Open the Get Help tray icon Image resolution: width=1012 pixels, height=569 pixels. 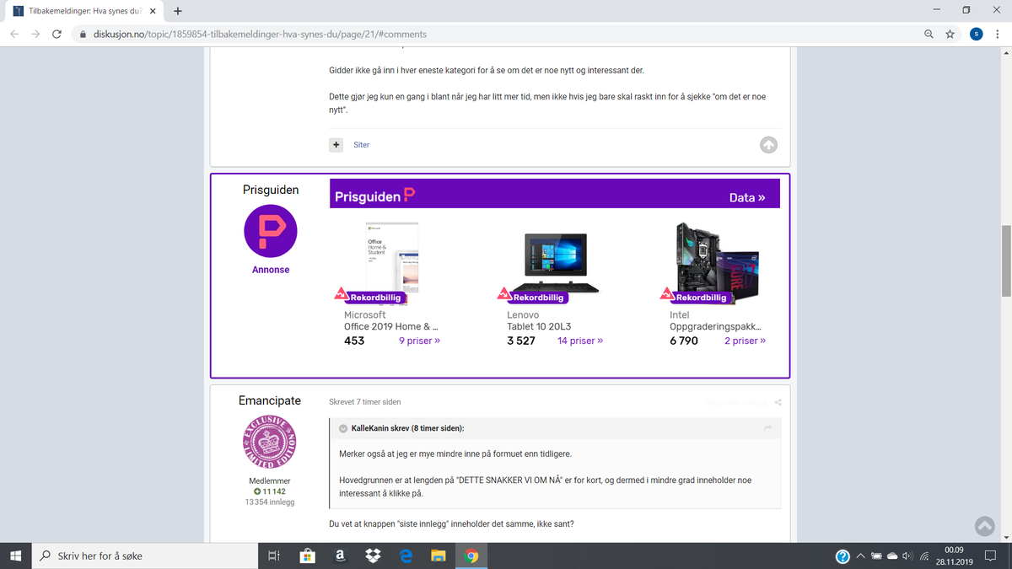coord(842,556)
